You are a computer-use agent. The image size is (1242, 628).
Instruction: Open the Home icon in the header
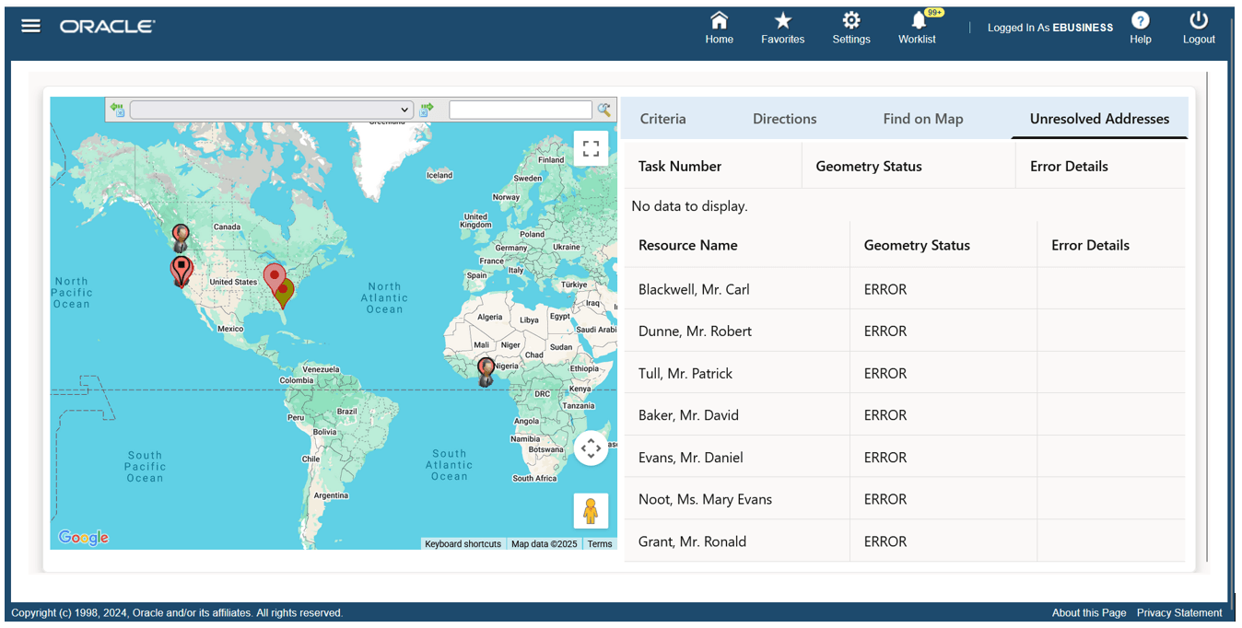[719, 25]
